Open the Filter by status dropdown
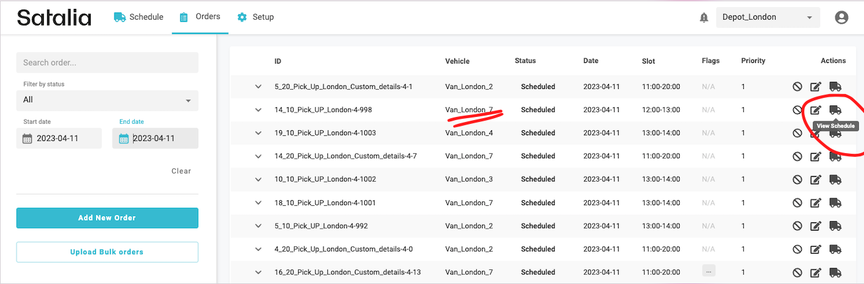This screenshot has width=864, height=284. pyautogui.click(x=107, y=100)
